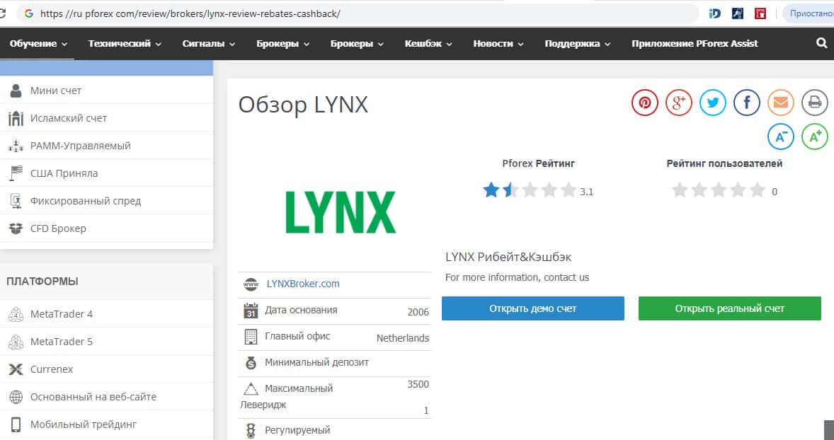Click the Исламский счет mosque icon
Viewport: 834px width, 440px height.
(16, 118)
